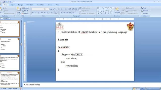The width and height of the screenshot is (161, 90).
Task: Open Columns dropdown
Action: [74, 13]
